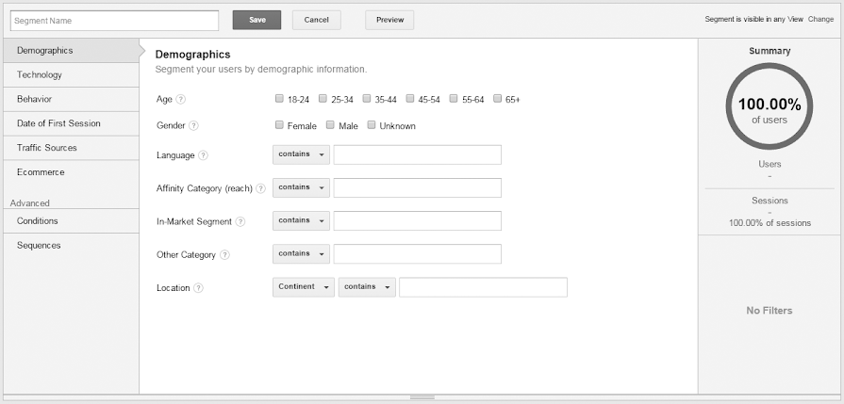
Task: Open the Continent dropdown for Location
Action: 303,287
